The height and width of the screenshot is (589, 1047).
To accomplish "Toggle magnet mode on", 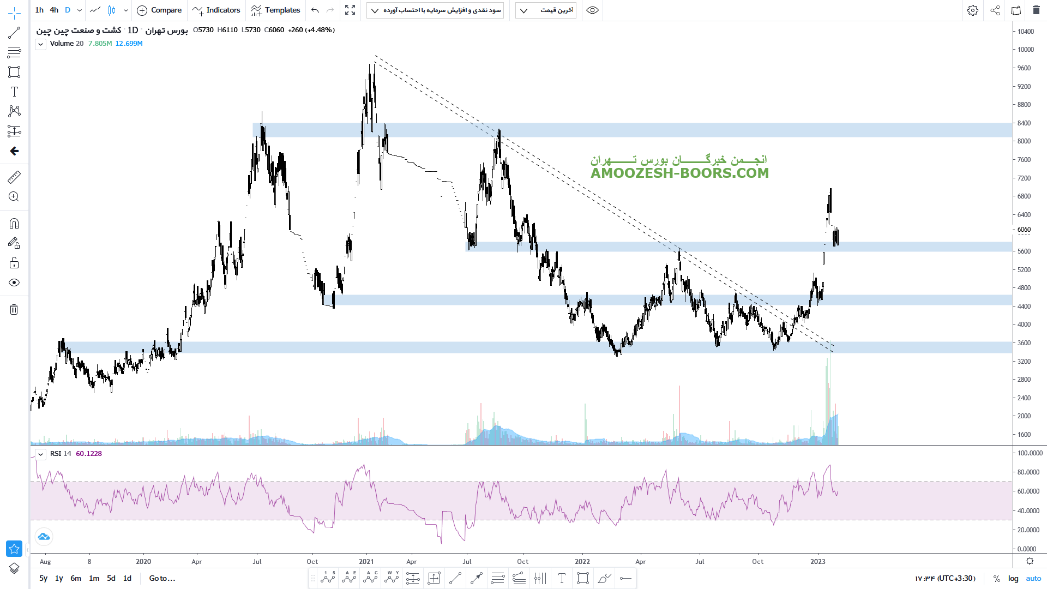I will pyautogui.click(x=14, y=224).
